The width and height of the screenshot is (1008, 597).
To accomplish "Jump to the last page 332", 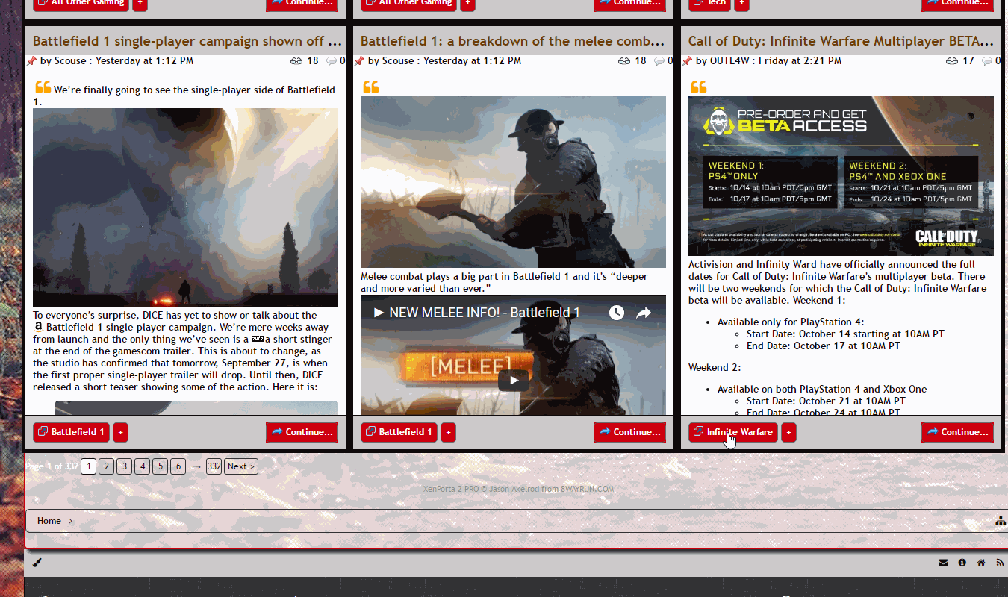I will [214, 466].
